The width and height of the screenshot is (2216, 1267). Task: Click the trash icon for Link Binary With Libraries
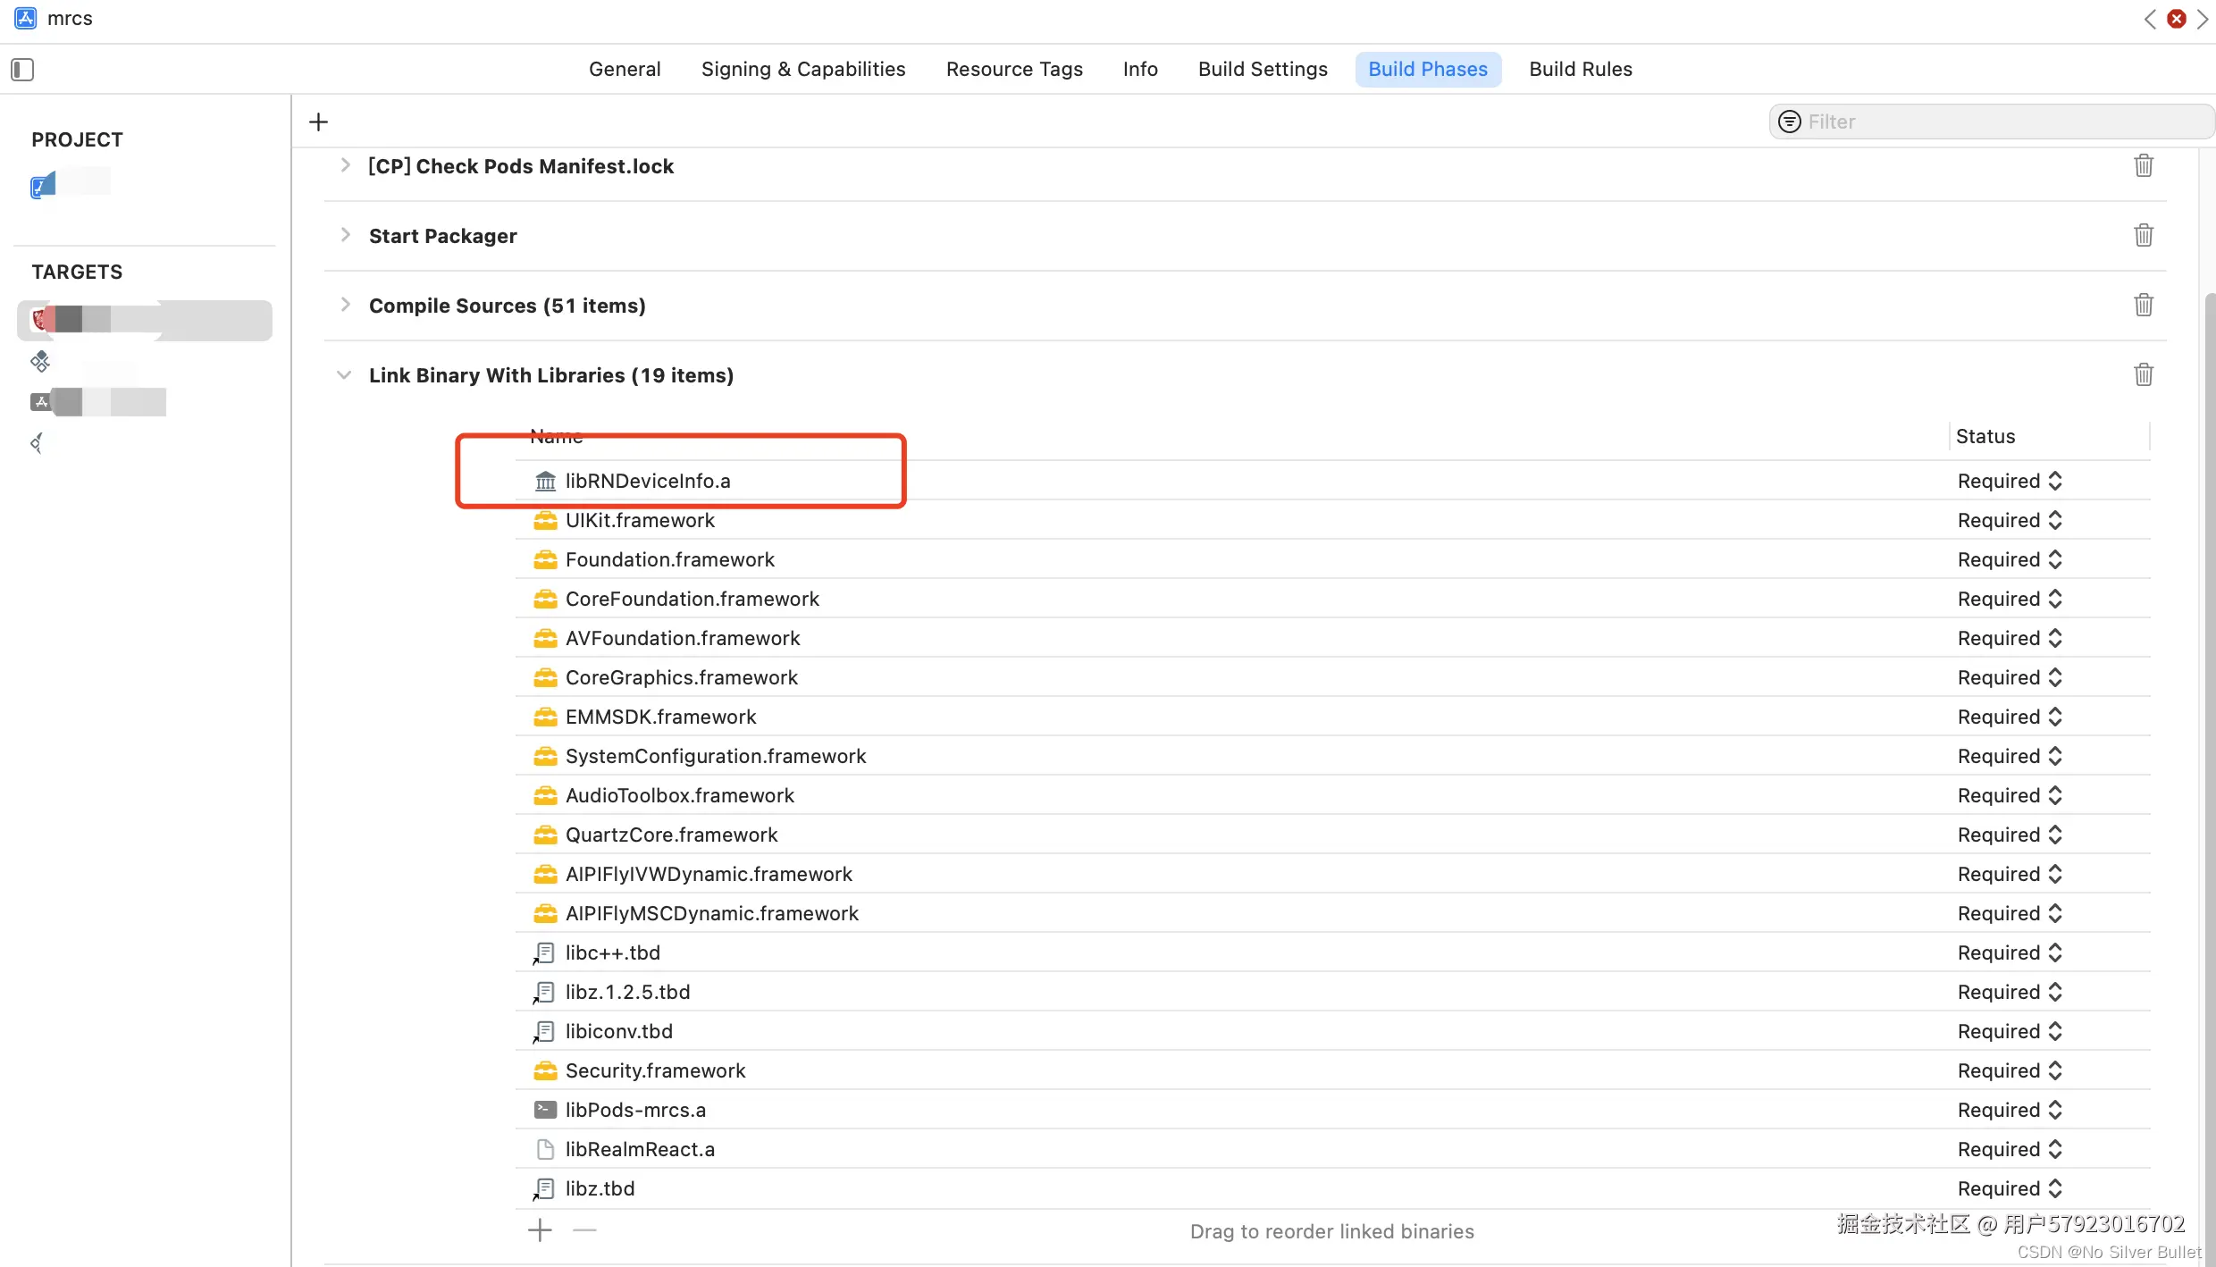[2143, 375]
